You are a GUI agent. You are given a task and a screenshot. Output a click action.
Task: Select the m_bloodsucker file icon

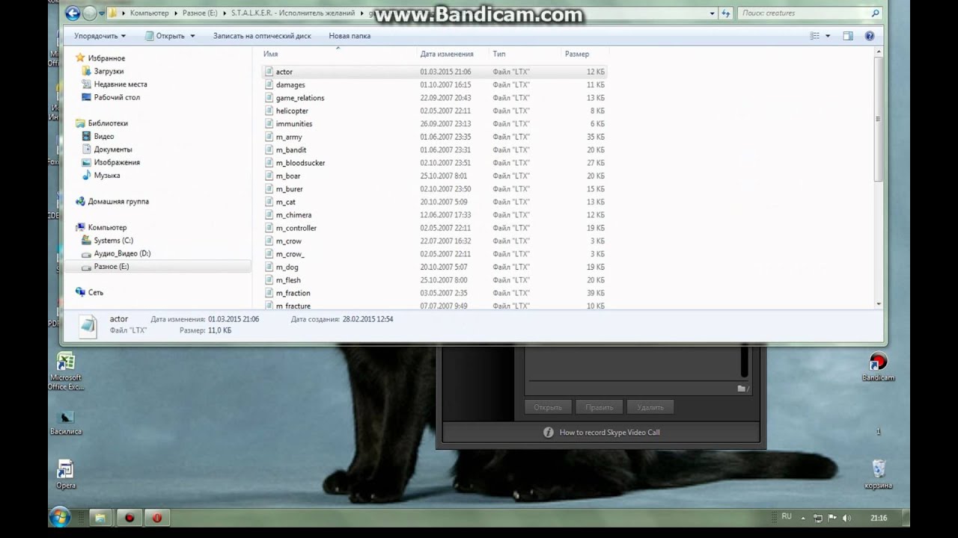(x=269, y=163)
